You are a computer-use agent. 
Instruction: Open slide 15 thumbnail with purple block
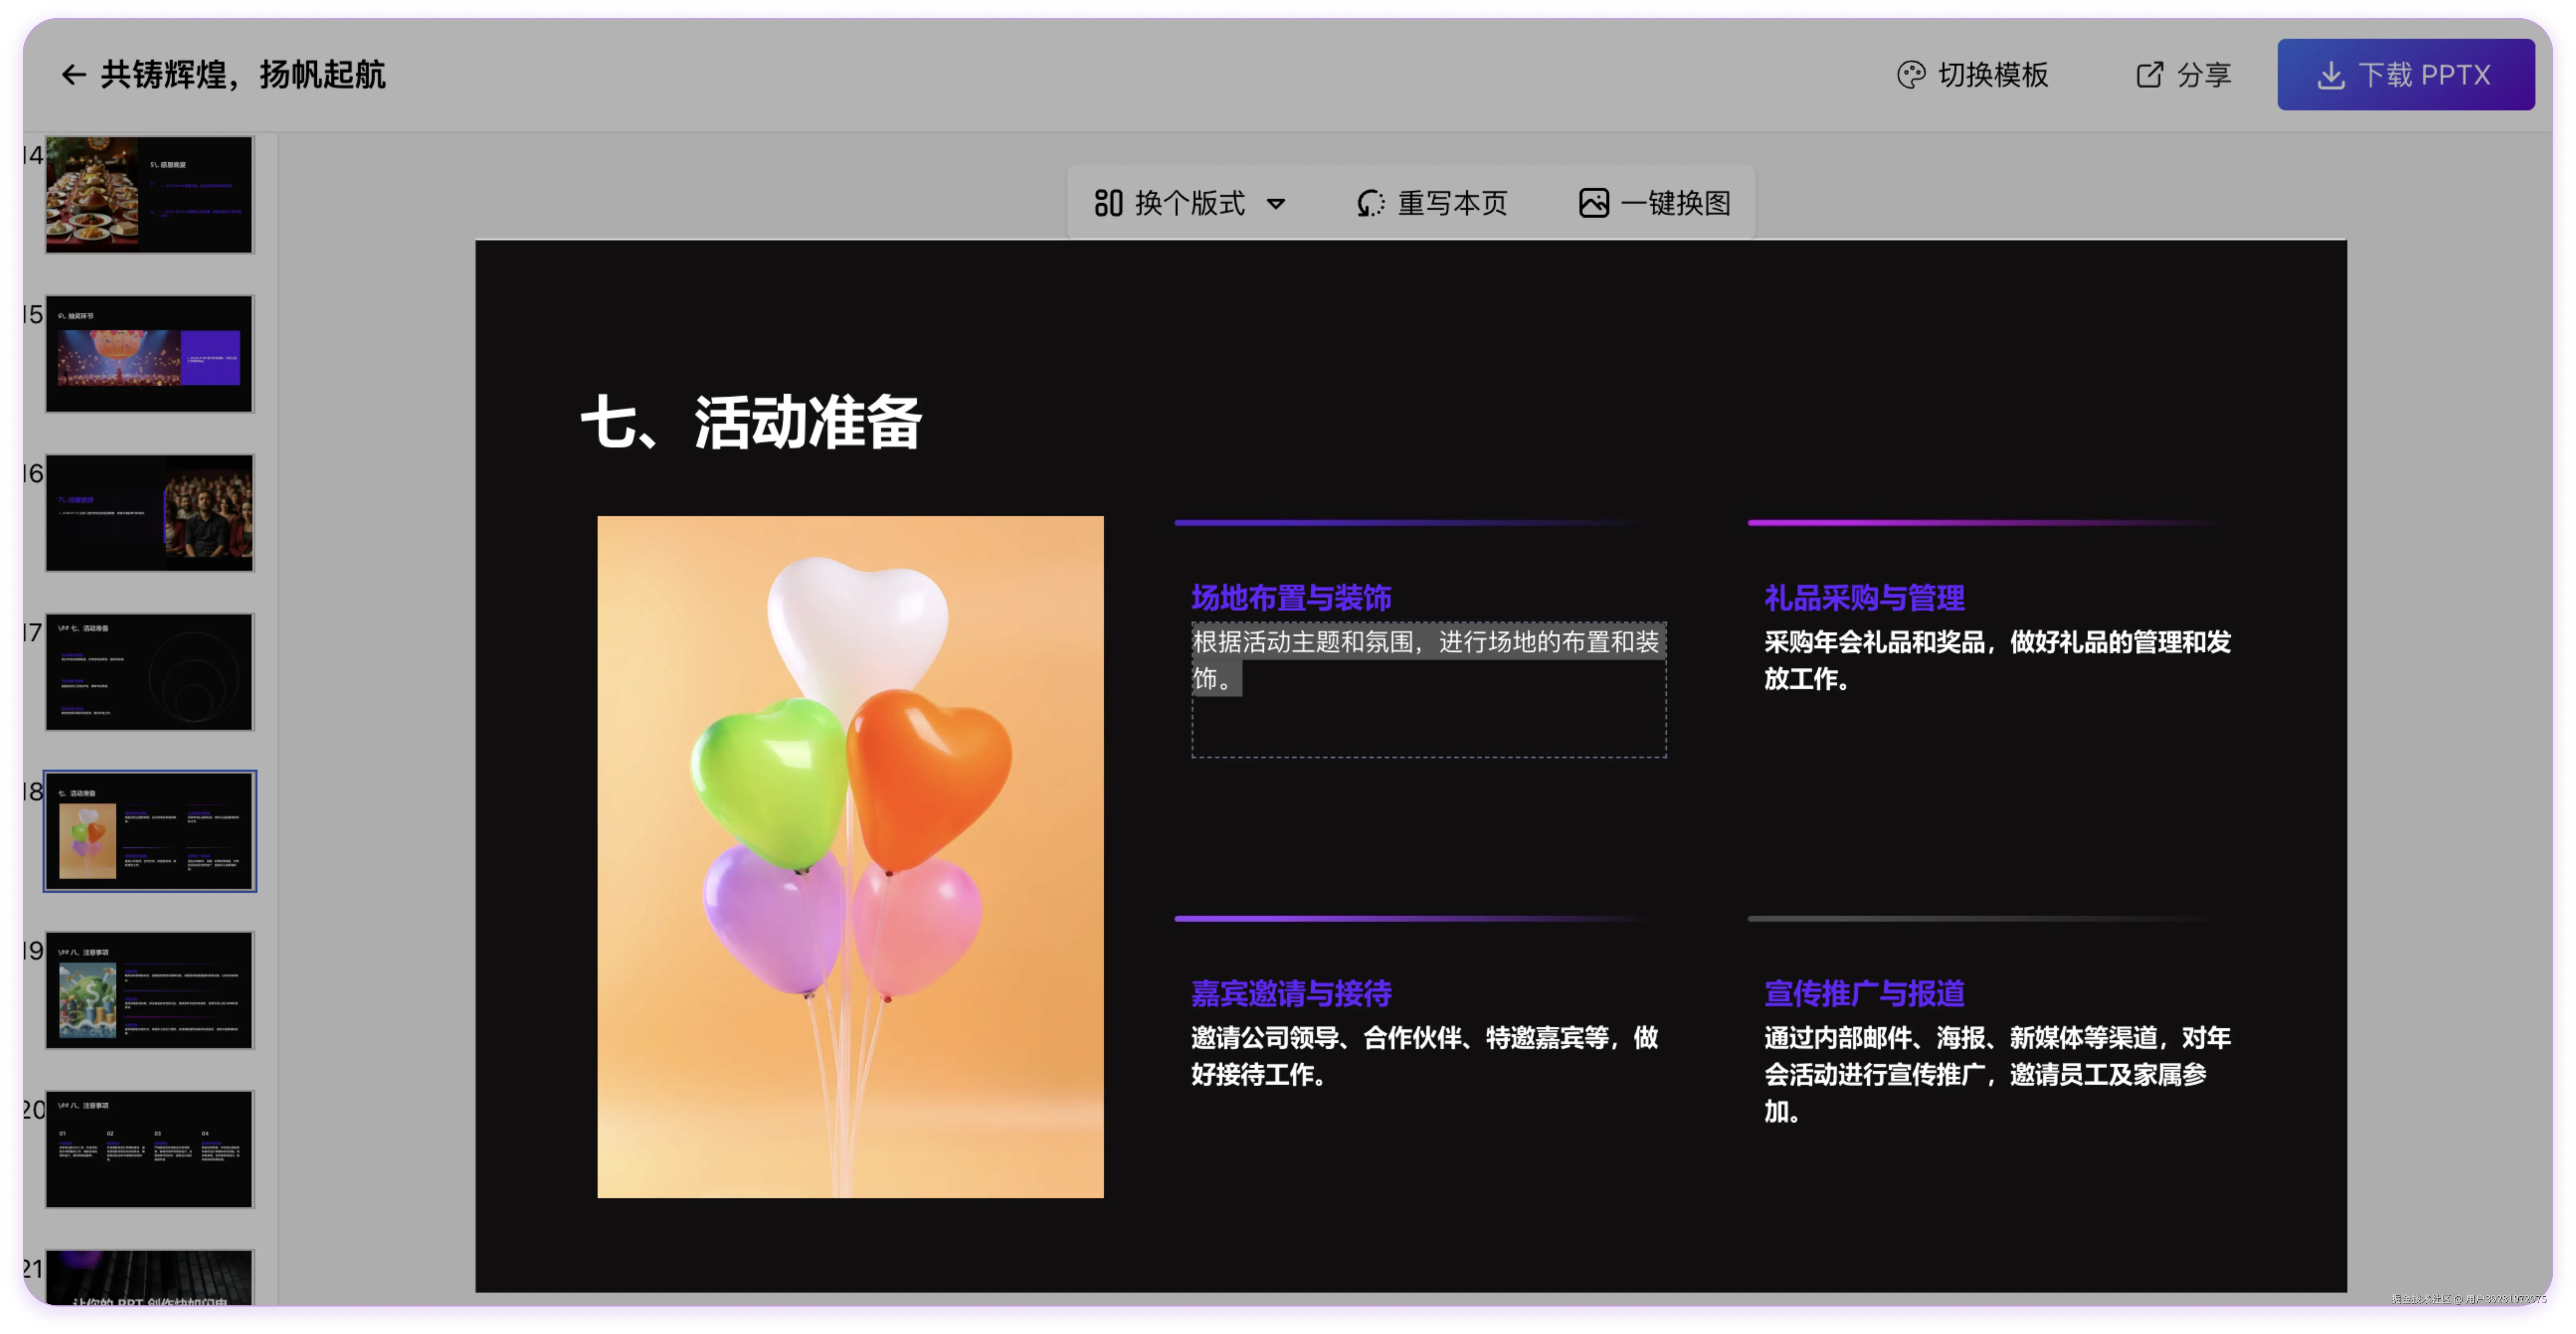(150, 354)
